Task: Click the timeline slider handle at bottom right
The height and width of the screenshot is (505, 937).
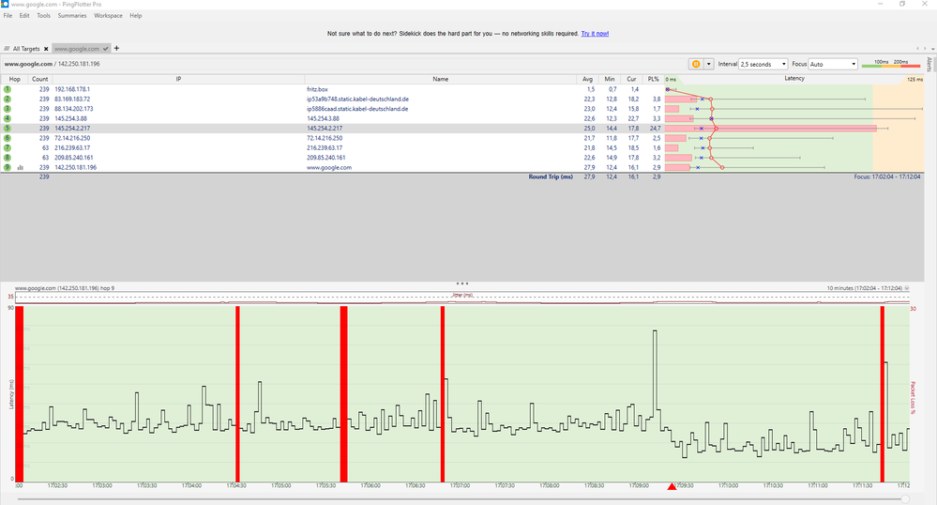Action: point(903,499)
